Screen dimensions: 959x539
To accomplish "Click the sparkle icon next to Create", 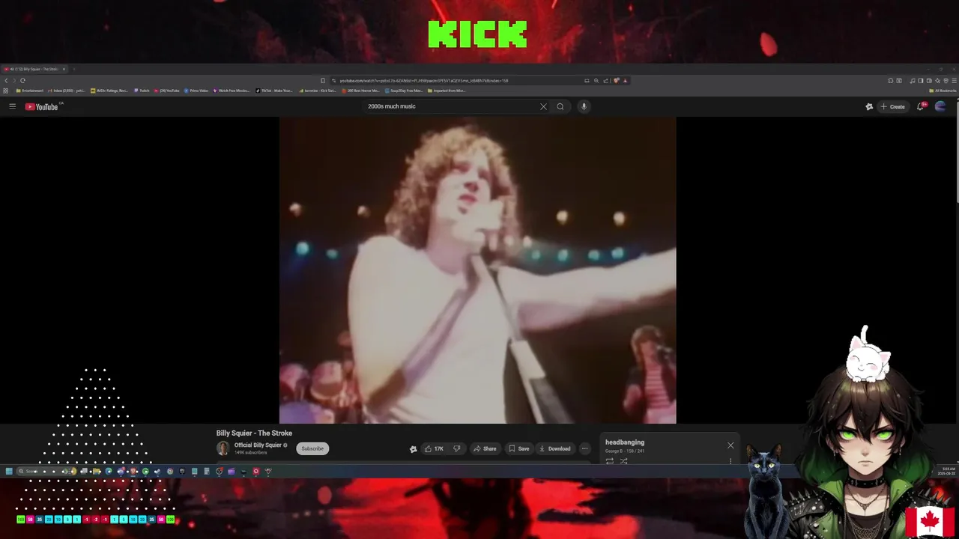I will point(869,106).
